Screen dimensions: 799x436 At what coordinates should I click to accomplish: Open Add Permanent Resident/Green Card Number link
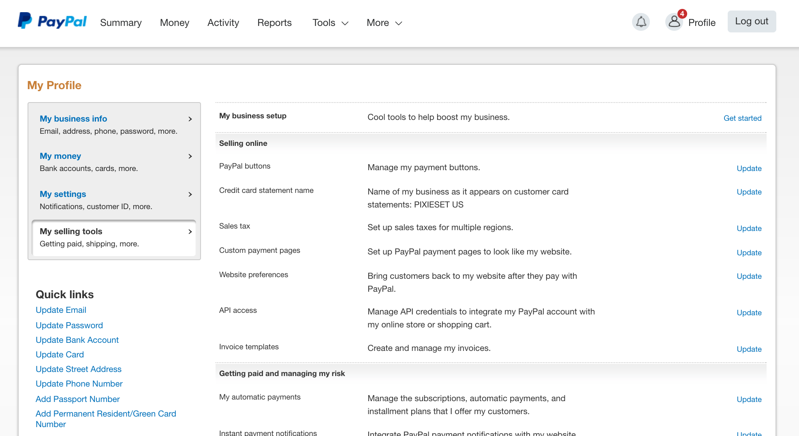106,419
